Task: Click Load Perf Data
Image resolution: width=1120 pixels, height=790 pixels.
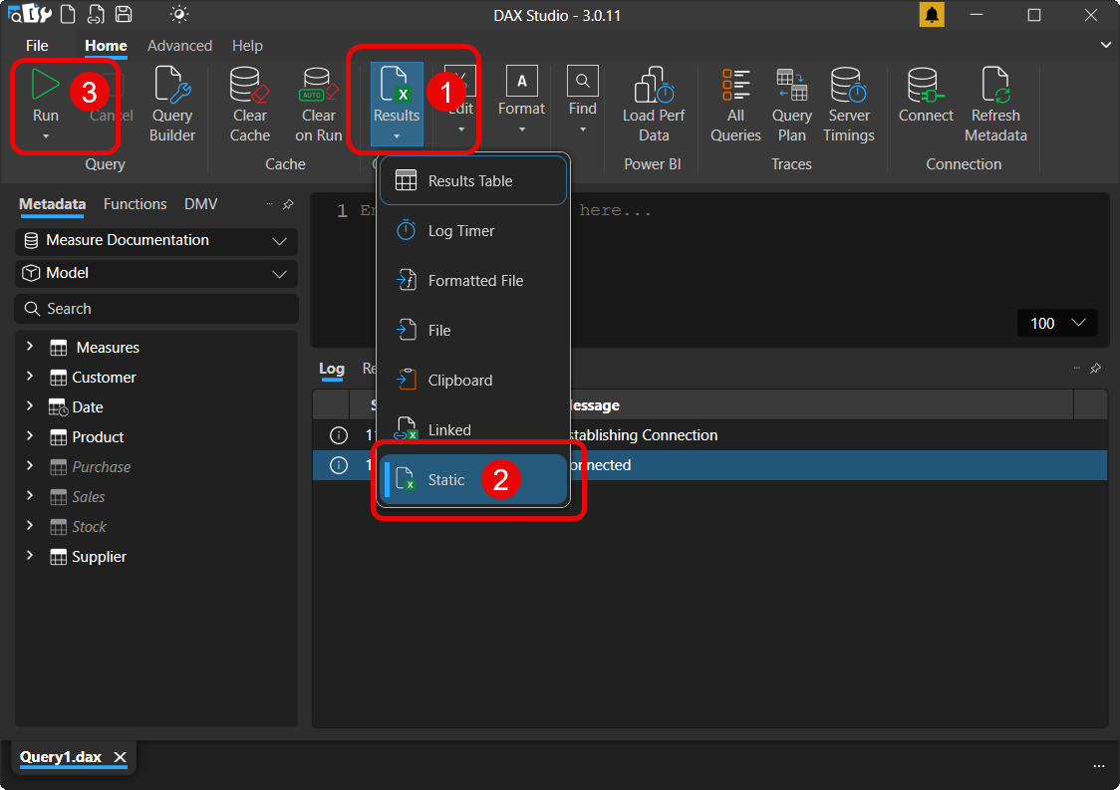Action: [x=653, y=105]
